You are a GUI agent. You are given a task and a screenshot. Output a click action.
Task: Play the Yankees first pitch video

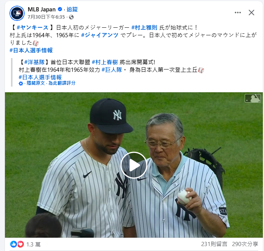[x=134, y=165]
